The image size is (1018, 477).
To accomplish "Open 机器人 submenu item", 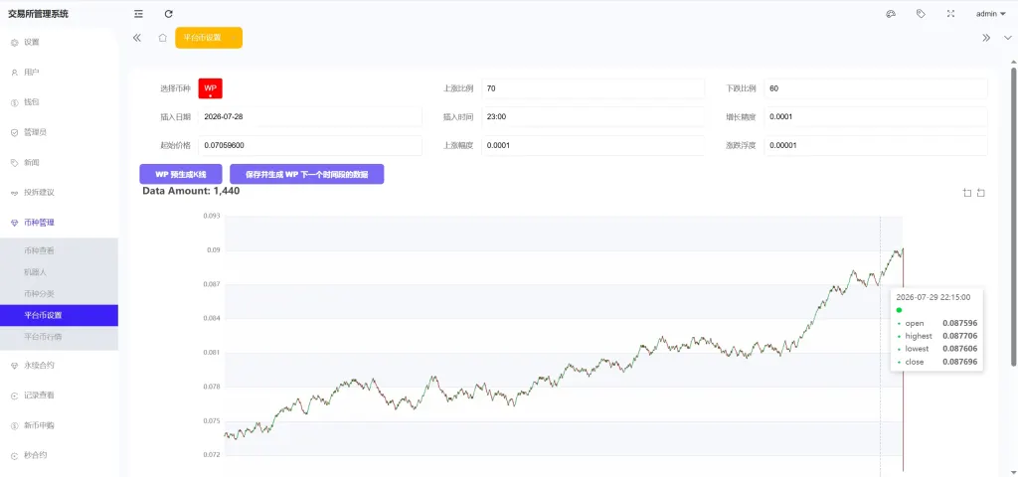I will (59, 272).
